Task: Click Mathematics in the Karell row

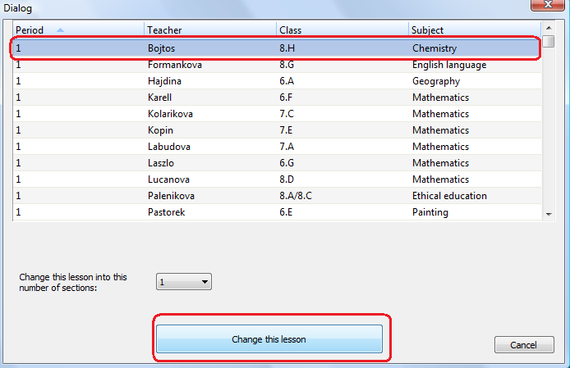Action: 441,98
